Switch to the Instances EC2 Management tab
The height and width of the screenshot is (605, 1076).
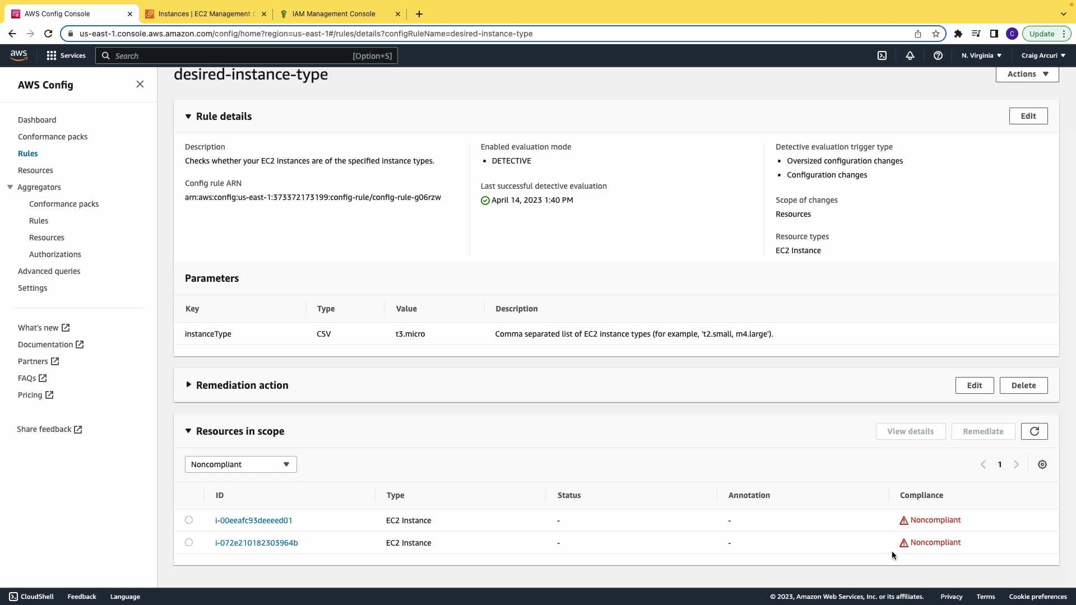pos(205,14)
